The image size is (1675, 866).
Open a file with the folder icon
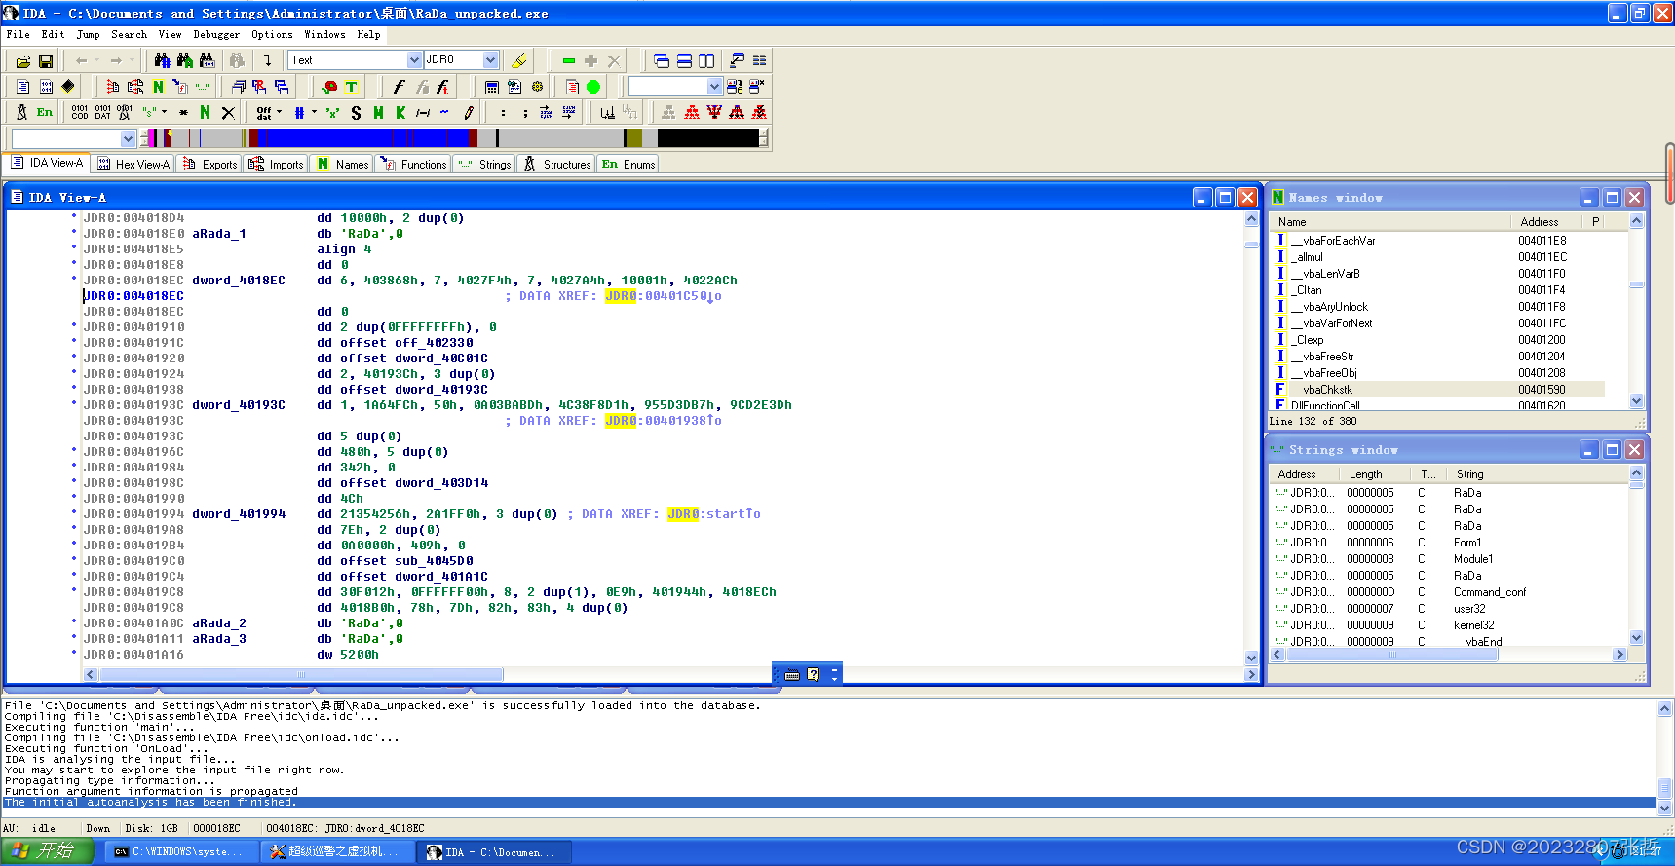tap(23, 60)
